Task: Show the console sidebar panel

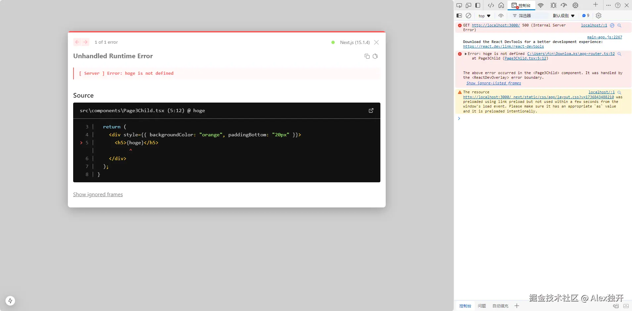Action: coord(459,16)
